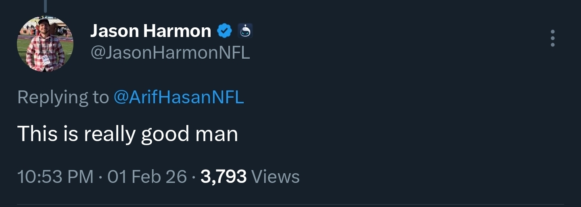The width and height of the screenshot is (581, 207).
Task: Click the word "good" in the tweet
Action: 165,134
